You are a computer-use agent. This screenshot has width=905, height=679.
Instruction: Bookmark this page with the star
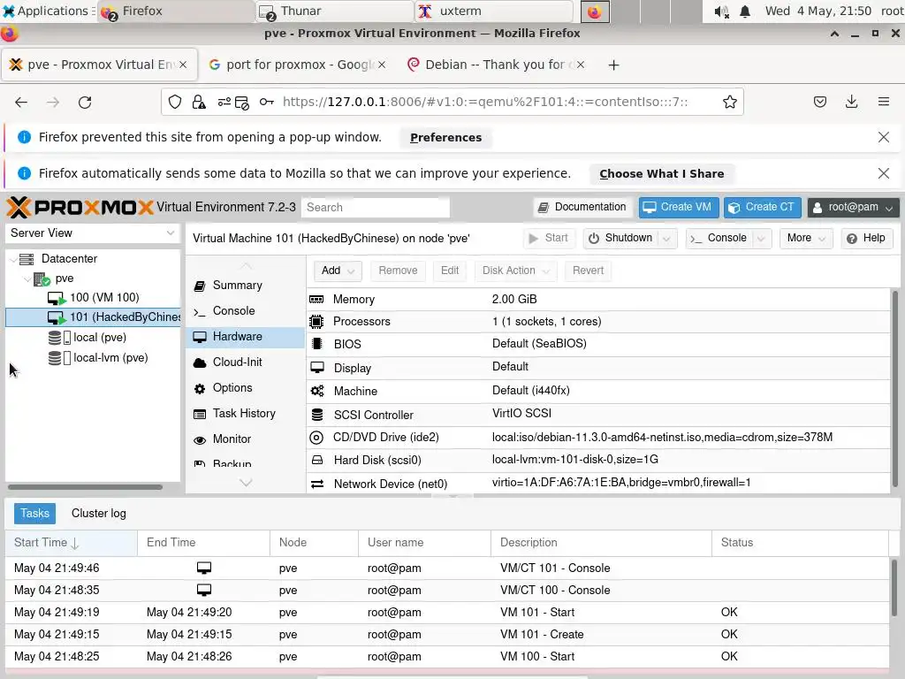[x=729, y=103]
